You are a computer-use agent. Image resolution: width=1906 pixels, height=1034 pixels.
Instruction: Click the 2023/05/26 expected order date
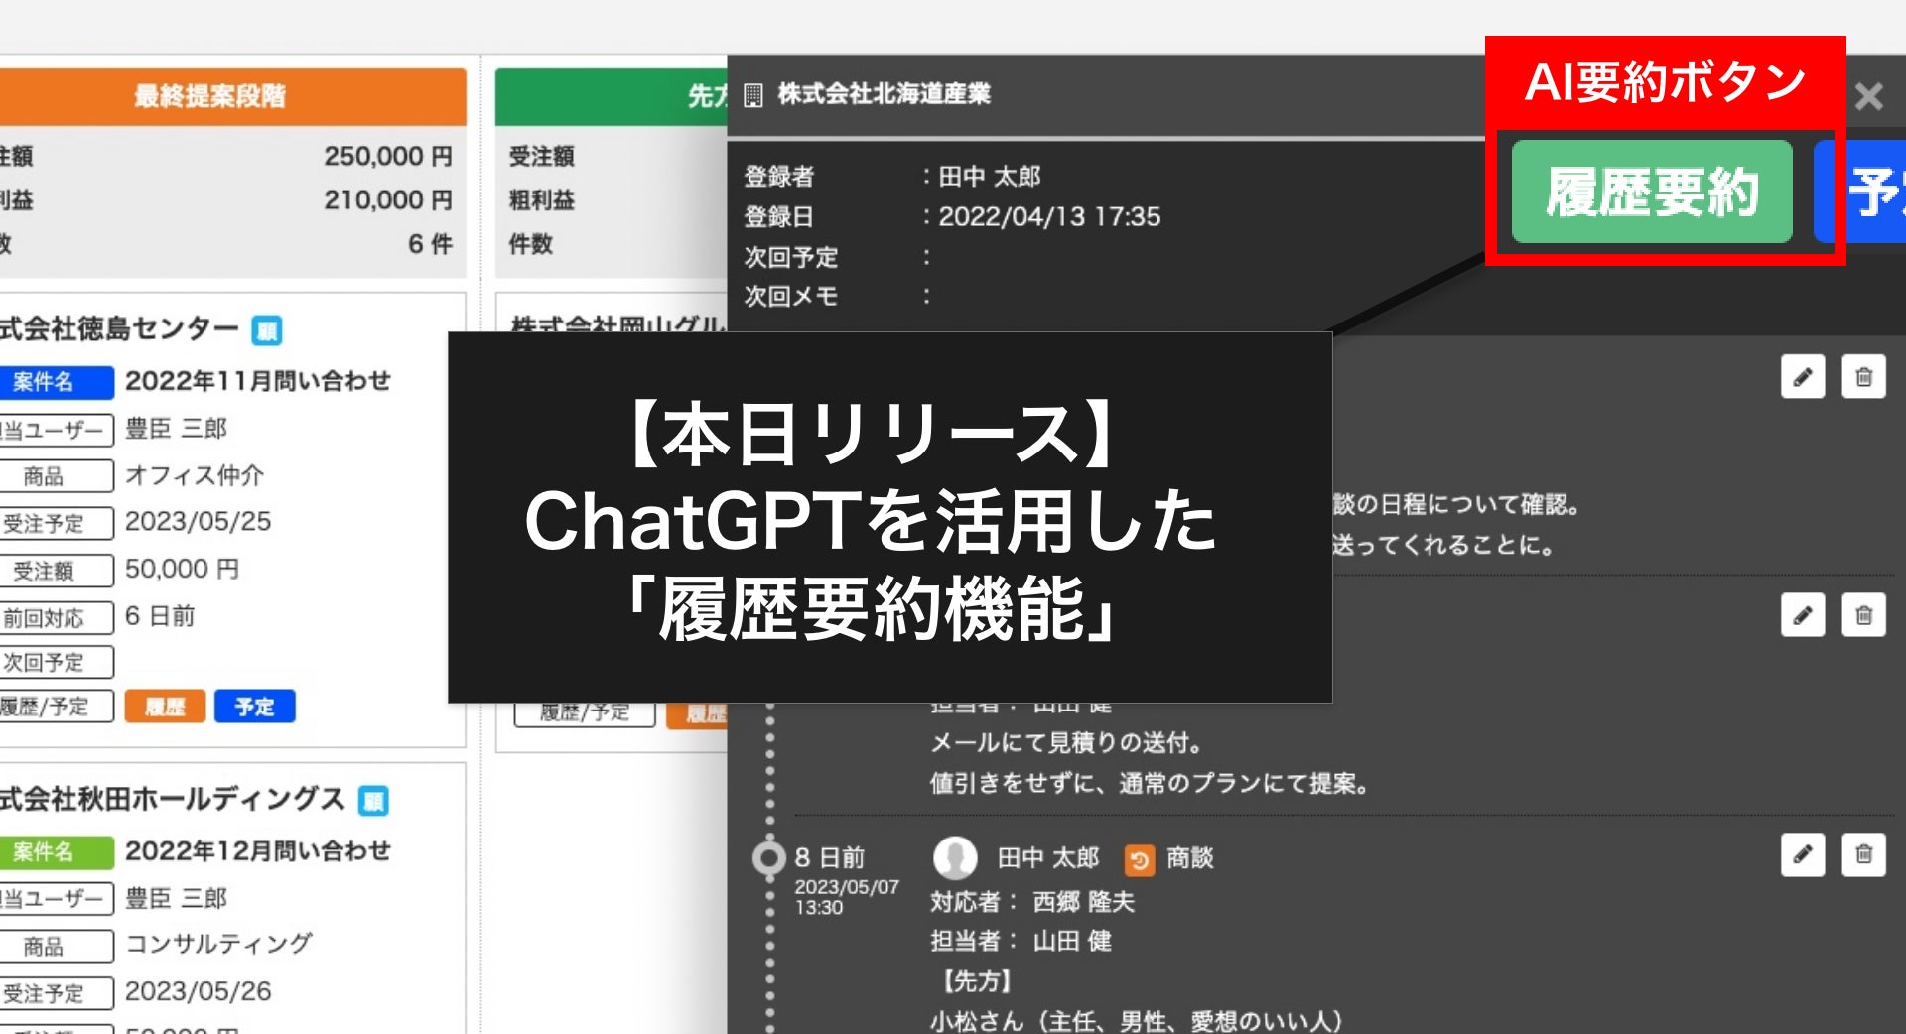pyautogui.click(x=198, y=991)
